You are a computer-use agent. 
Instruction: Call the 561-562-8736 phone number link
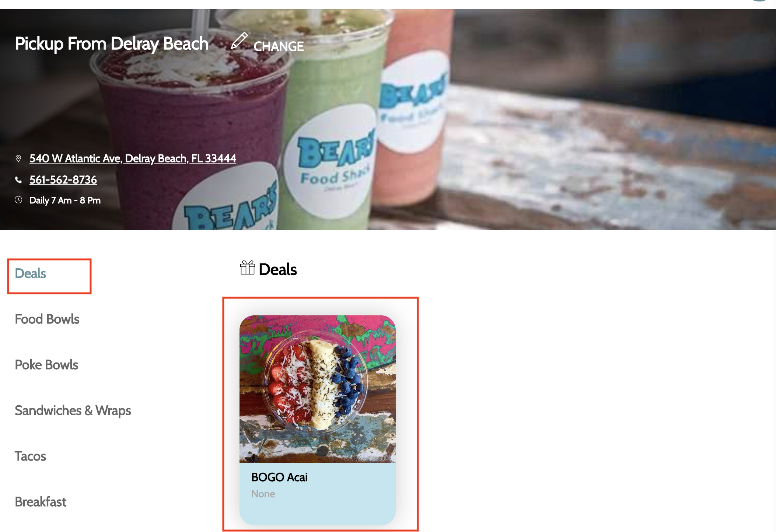(63, 180)
